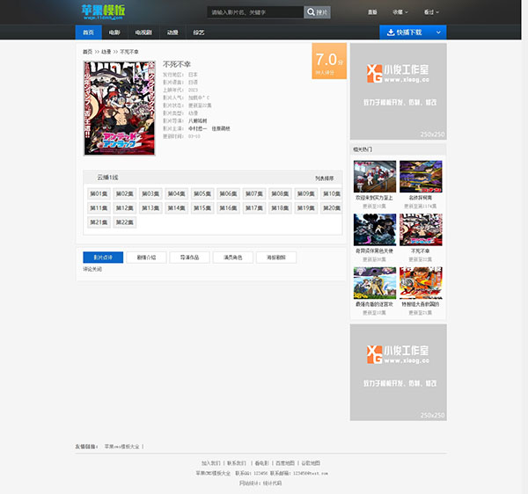Open the 综艺 navigation tab
This screenshot has height=494, width=528.
[x=199, y=33]
